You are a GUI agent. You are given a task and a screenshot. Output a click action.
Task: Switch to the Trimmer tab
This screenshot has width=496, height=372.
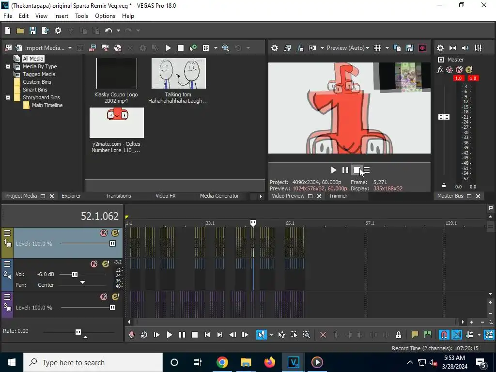click(338, 196)
